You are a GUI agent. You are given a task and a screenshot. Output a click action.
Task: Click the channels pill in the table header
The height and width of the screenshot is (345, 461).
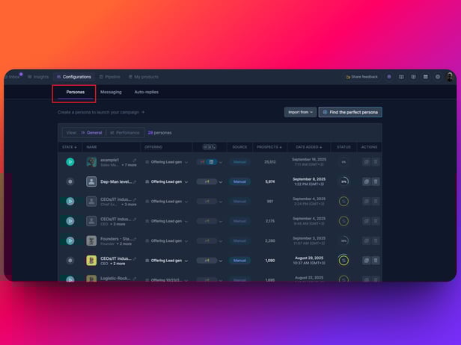(x=210, y=147)
